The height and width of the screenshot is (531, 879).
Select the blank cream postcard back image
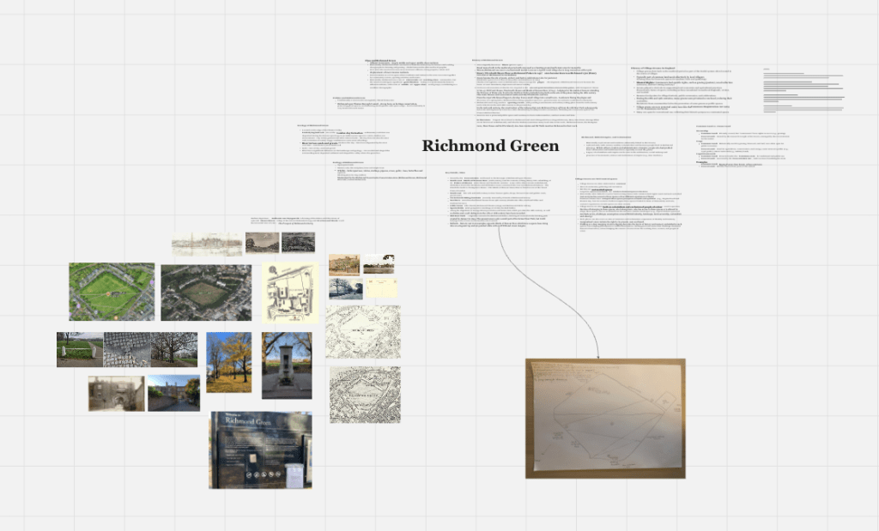381,289
